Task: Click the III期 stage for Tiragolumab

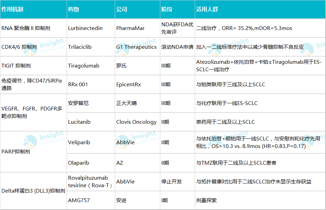Action: click(x=178, y=66)
